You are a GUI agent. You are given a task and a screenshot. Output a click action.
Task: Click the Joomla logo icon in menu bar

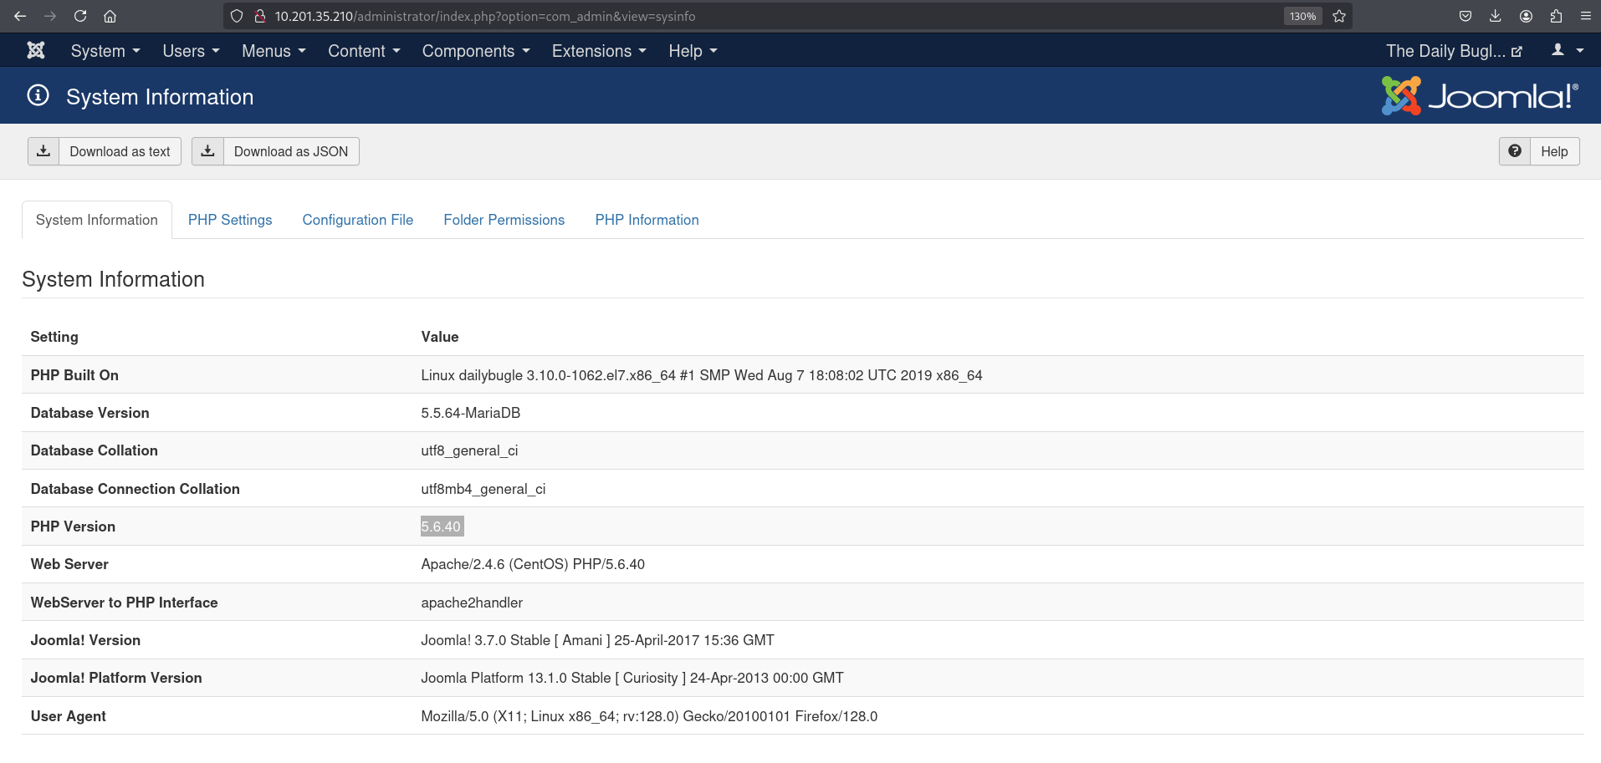(x=36, y=51)
